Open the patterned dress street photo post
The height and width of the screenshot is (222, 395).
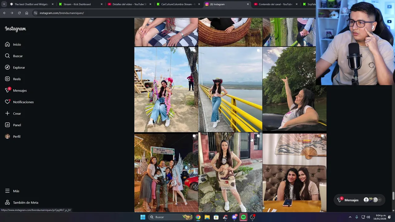pos(230,173)
